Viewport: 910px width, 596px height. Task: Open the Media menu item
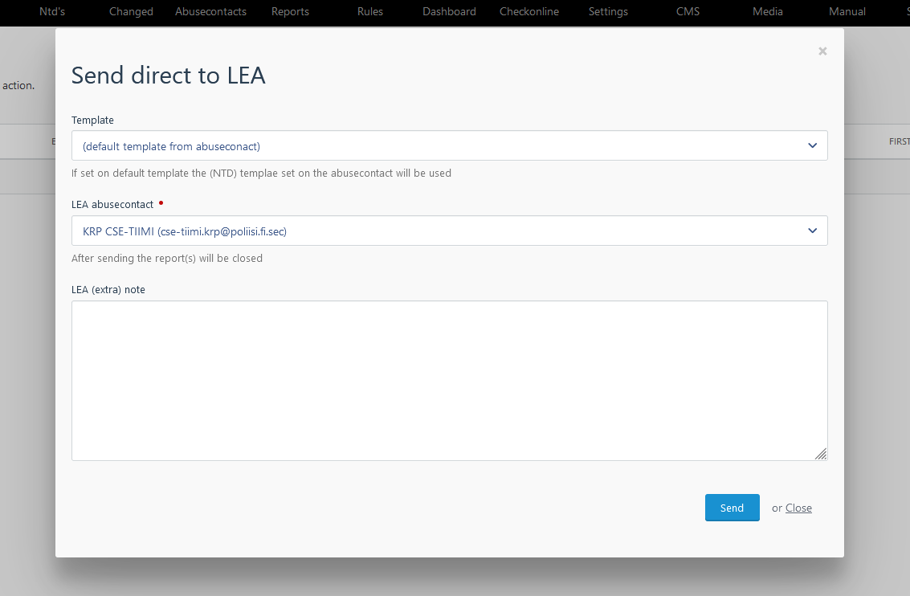coord(767,12)
